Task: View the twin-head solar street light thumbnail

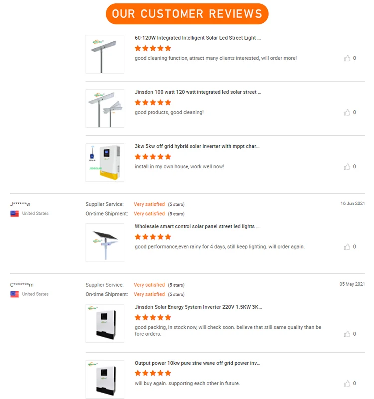Action: pyautogui.click(x=105, y=108)
